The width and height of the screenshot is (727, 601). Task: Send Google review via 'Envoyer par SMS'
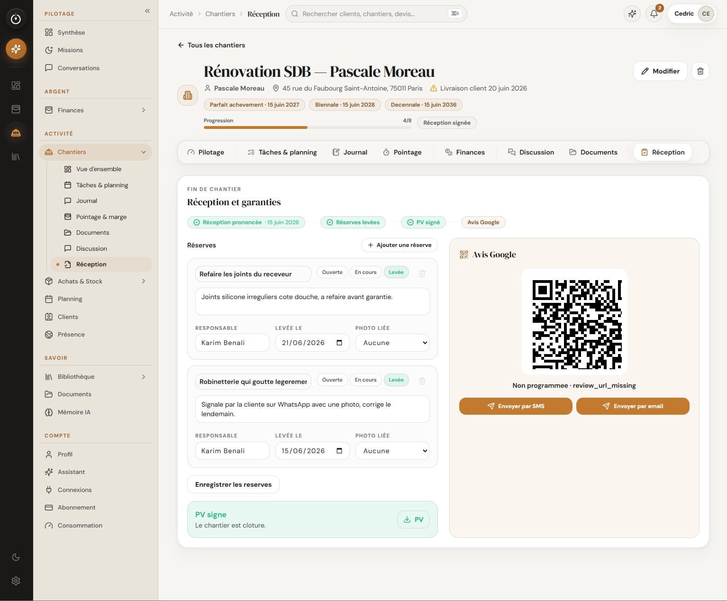(x=516, y=406)
